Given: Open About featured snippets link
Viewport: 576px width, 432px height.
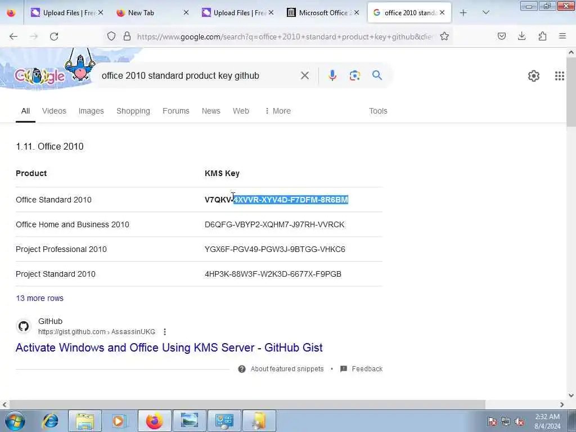Looking at the screenshot, I should 287,369.
